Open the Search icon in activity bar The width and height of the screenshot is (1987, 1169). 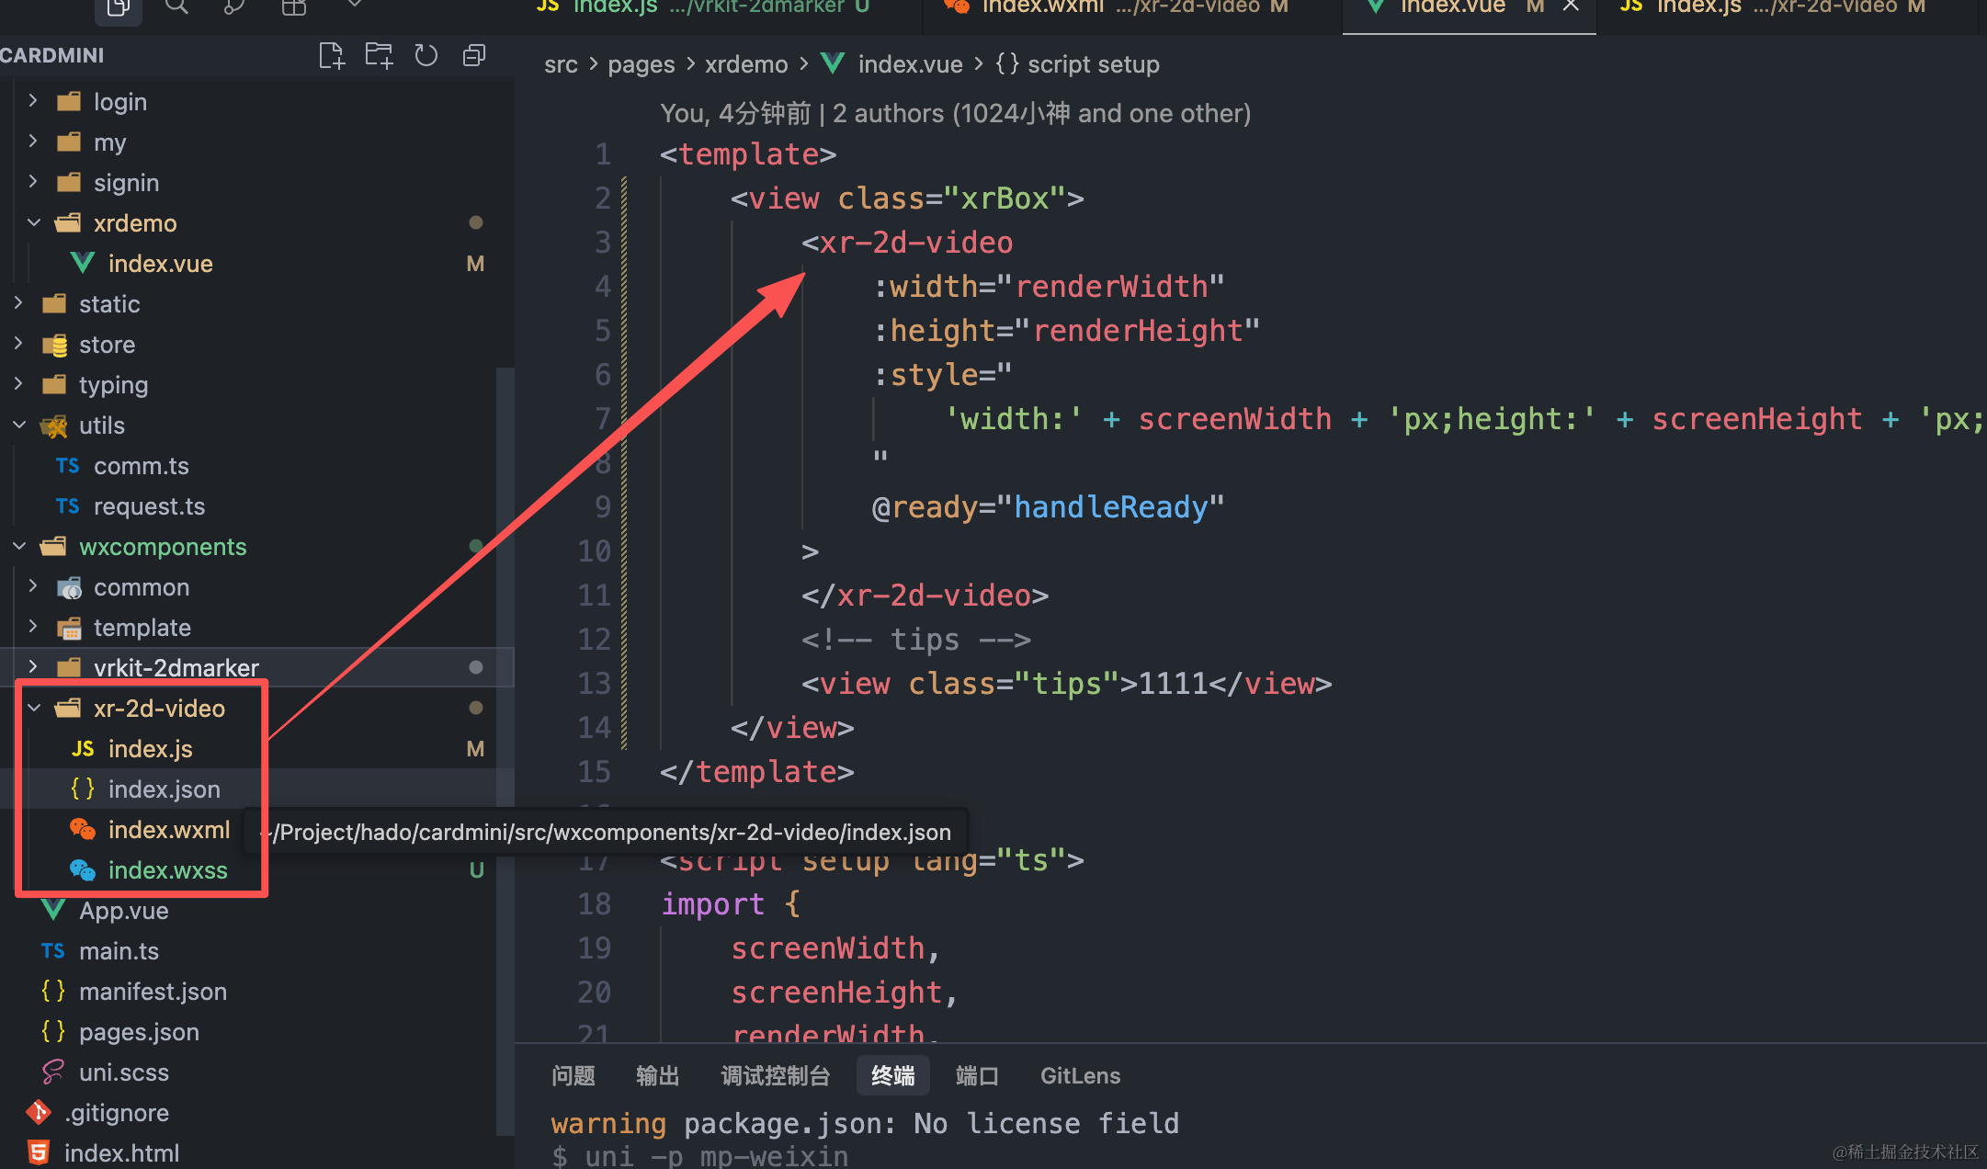pyautogui.click(x=176, y=7)
